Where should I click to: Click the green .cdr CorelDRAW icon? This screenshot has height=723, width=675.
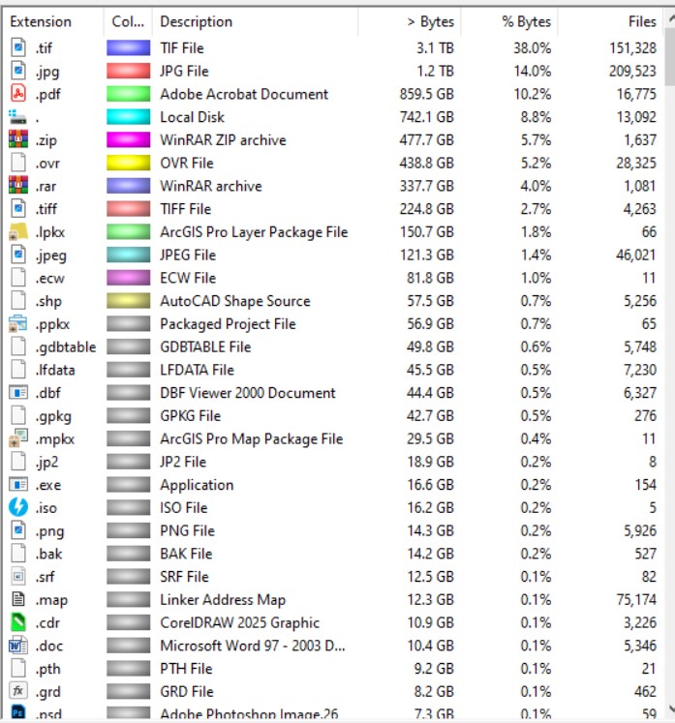click(x=17, y=622)
